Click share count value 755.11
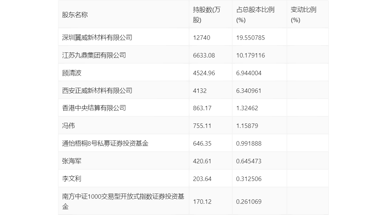 click(x=202, y=126)
